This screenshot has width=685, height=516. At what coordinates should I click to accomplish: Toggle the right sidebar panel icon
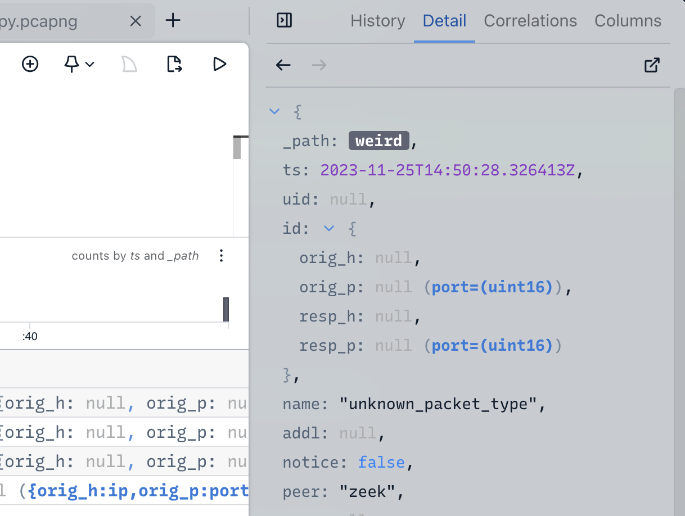285,20
